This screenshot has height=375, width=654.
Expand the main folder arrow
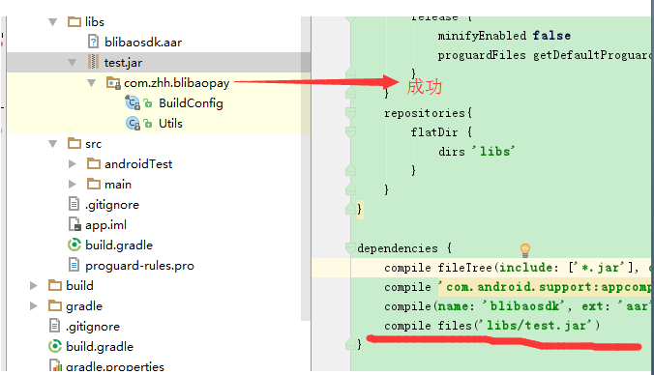click(x=73, y=185)
